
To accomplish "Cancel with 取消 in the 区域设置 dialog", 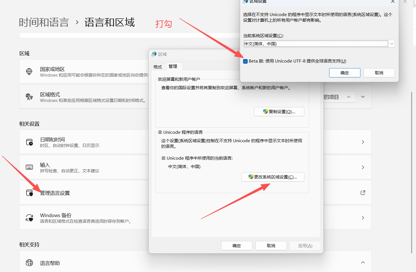I will tap(379, 73).
